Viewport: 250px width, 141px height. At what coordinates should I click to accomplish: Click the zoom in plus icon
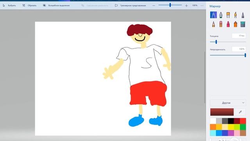pos(186,5)
